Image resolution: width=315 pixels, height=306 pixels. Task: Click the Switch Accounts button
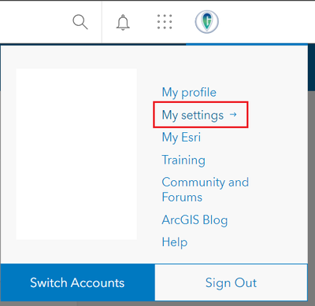pyautogui.click(x=77, y=282)
